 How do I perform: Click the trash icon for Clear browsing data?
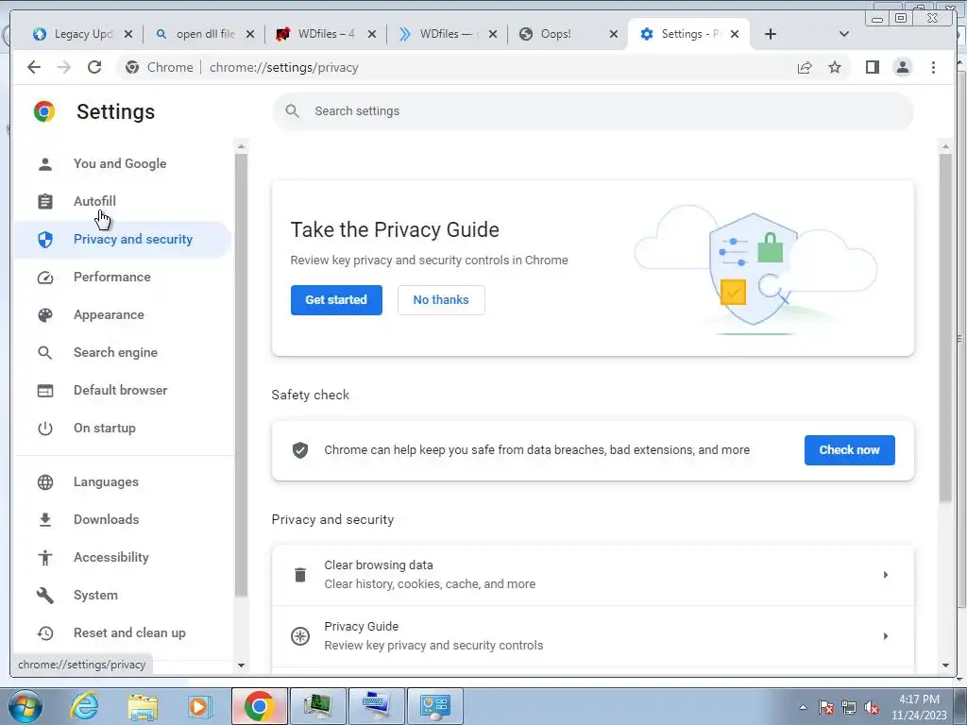coord(300,575)
